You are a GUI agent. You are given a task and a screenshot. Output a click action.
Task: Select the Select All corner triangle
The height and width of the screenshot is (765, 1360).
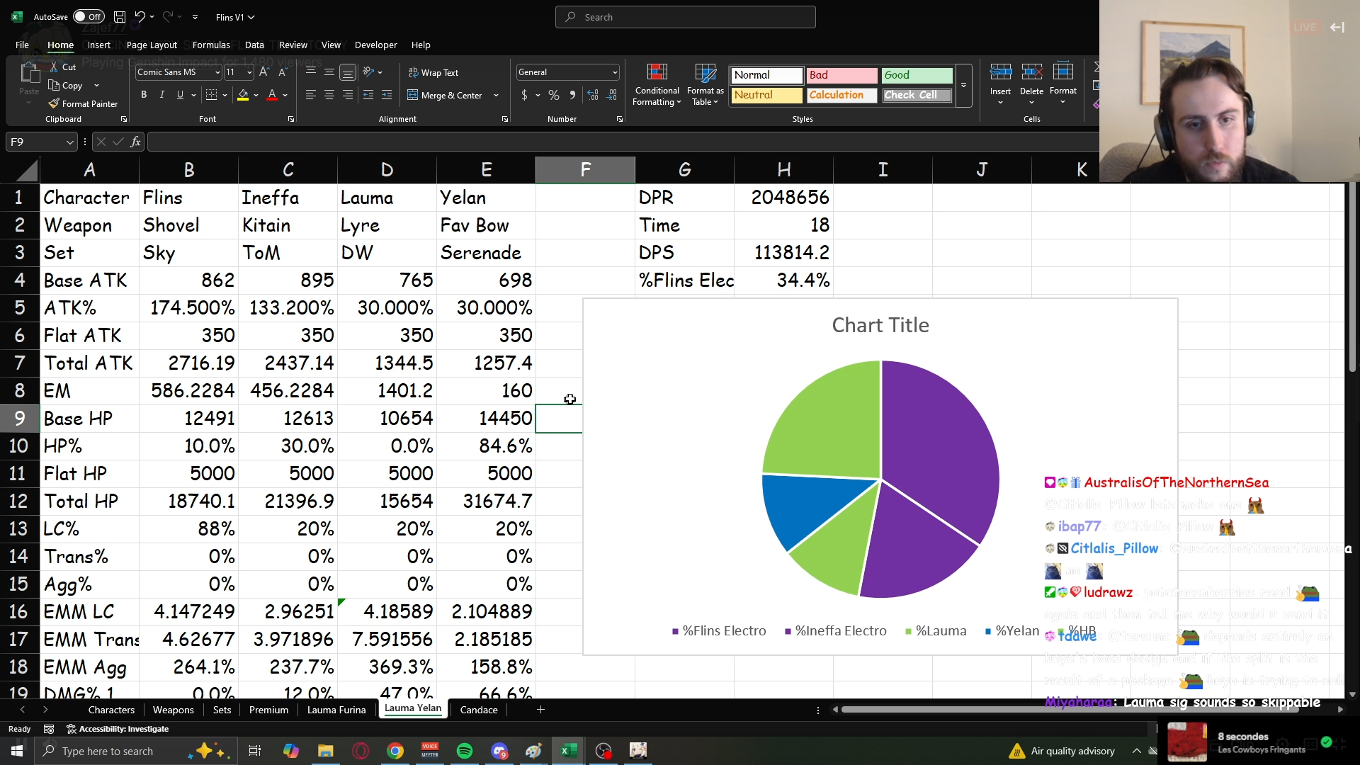[x=25, y=170]
